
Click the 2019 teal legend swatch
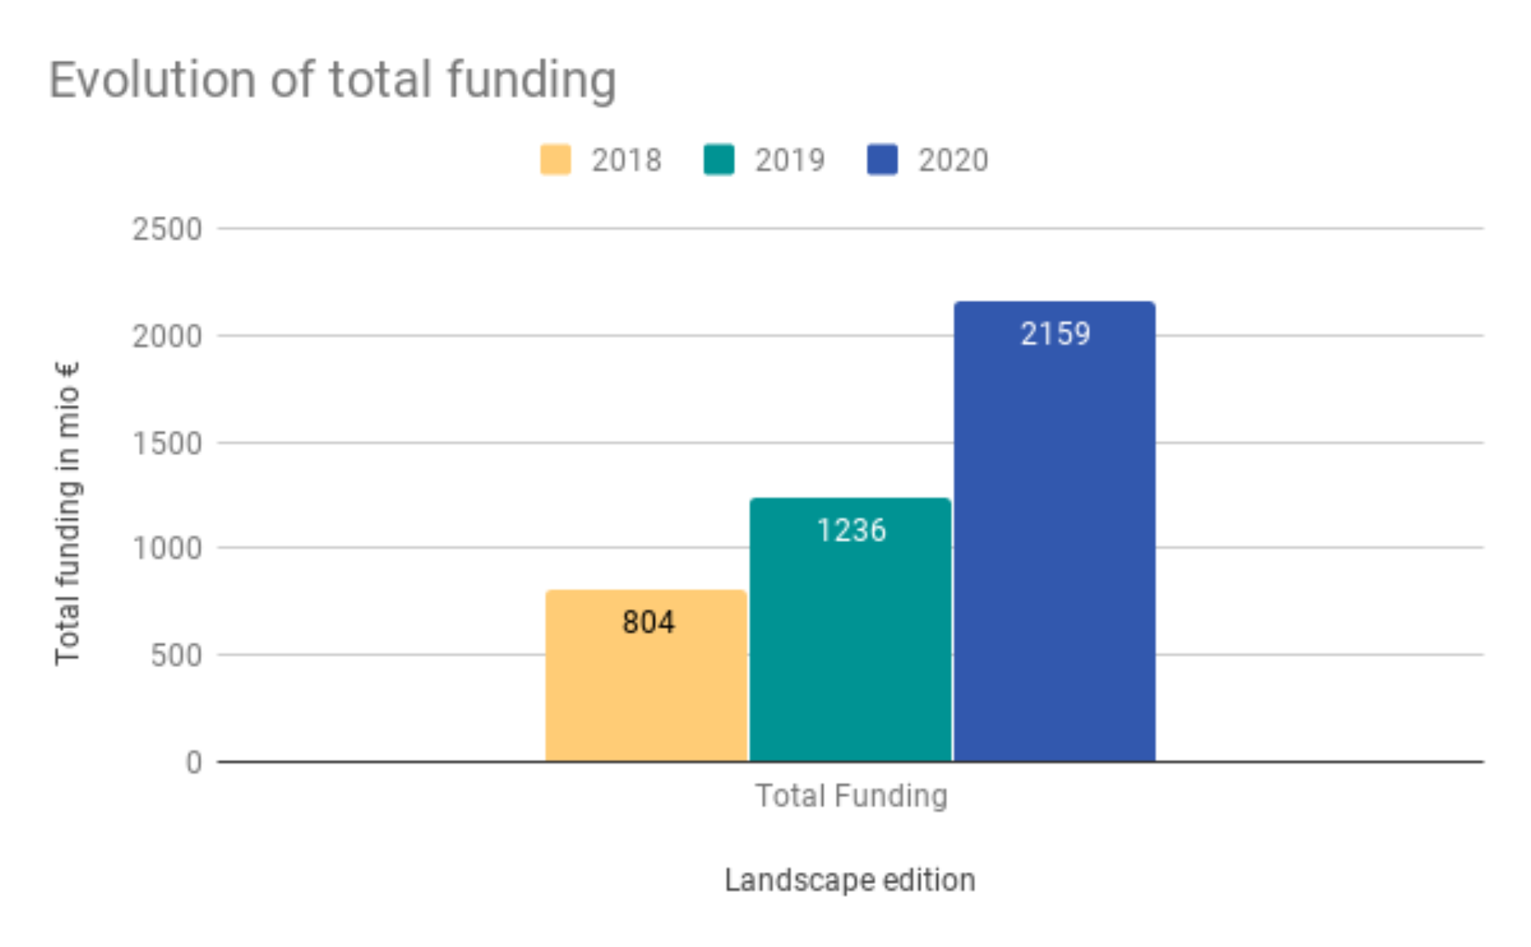[x=720, y=159]
